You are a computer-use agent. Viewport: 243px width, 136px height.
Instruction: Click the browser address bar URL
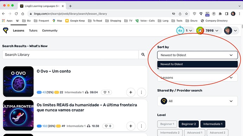pyautogui.click(x=70, y=14)
